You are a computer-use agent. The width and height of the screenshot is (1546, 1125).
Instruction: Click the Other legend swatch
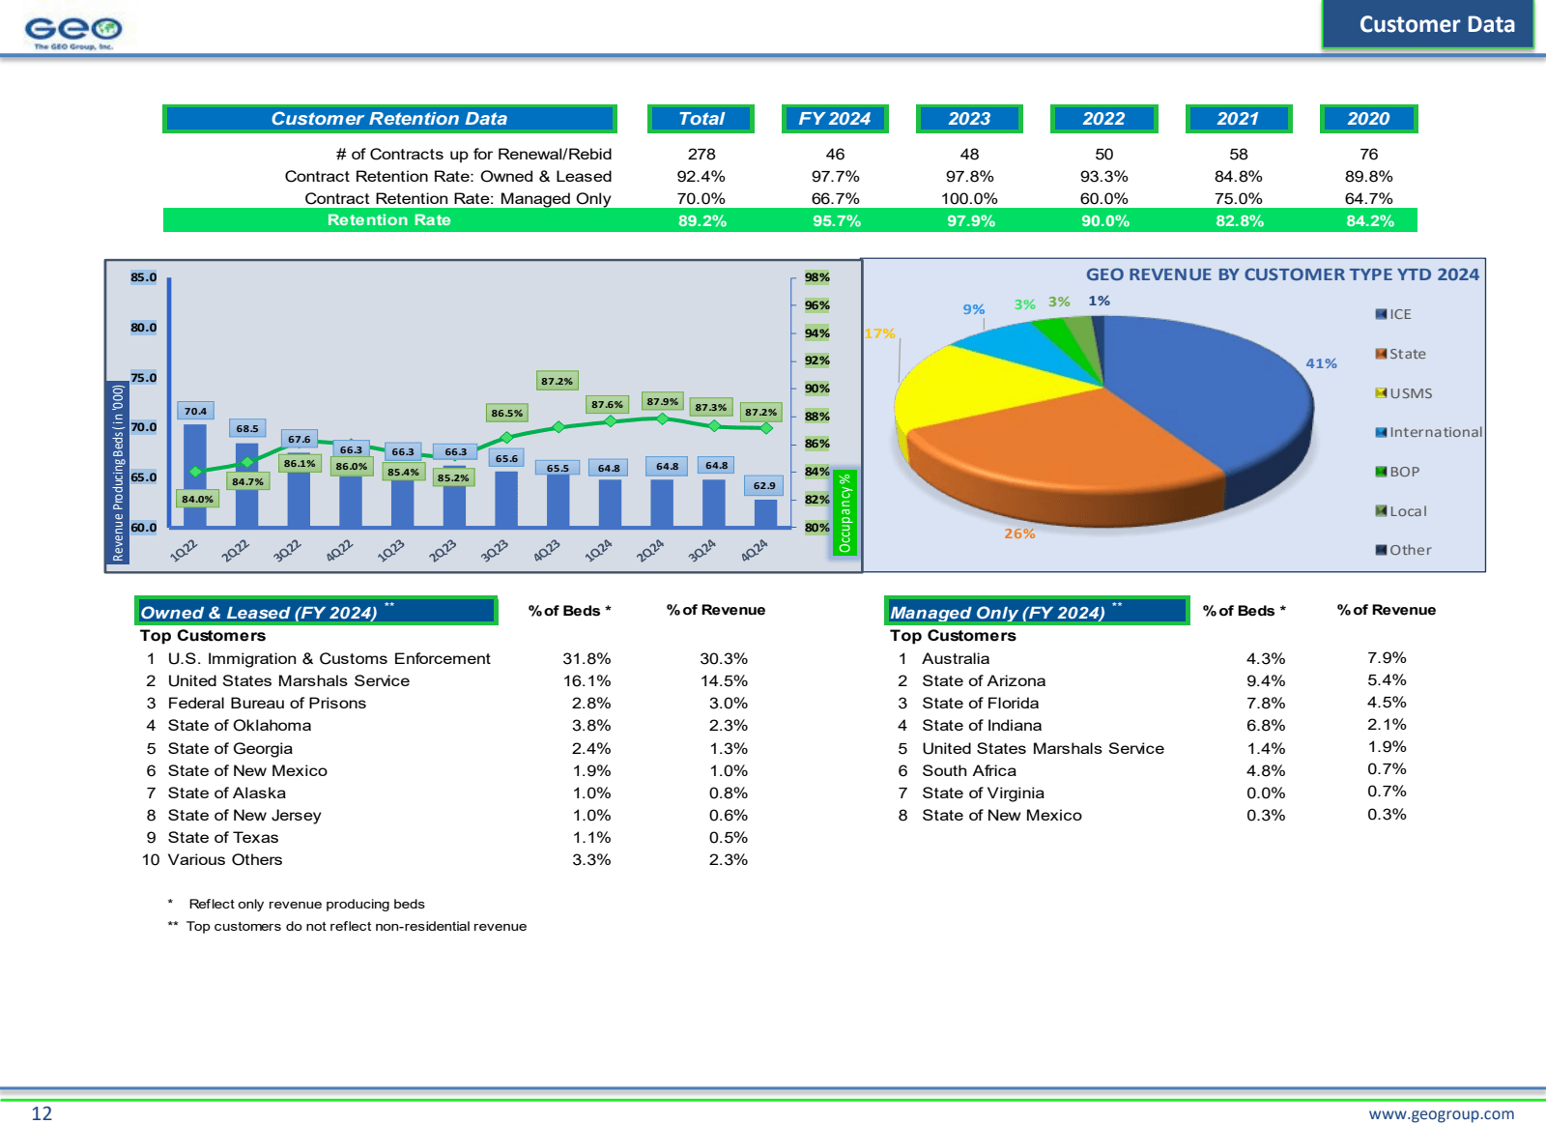(1381, 550)
